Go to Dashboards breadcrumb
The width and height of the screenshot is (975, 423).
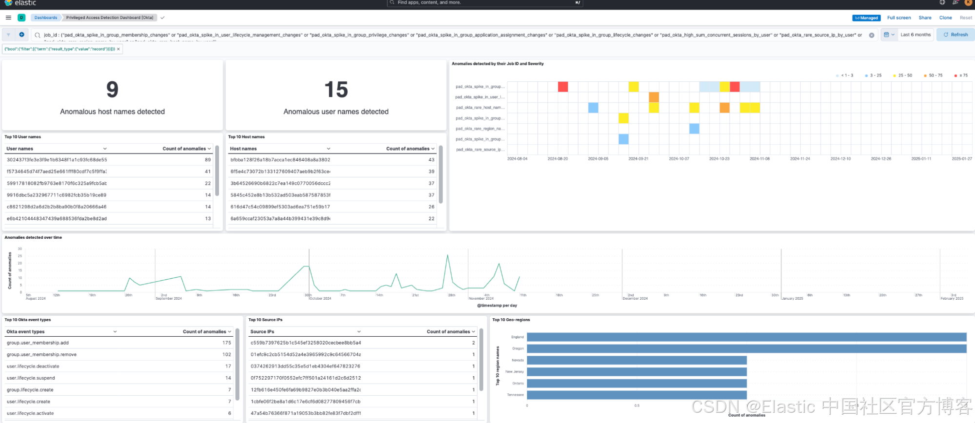click(x=45, y=18)
